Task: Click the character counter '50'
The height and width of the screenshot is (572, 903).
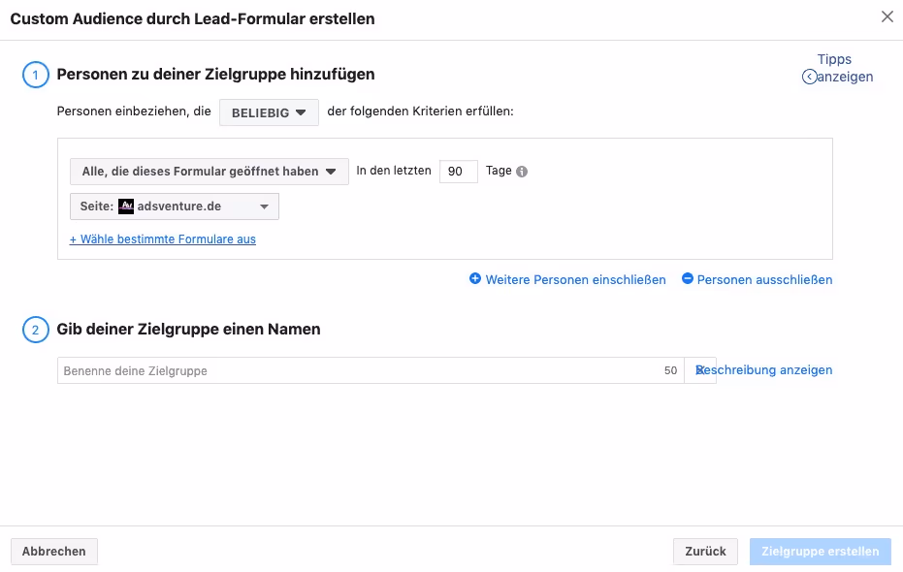Action: click(670, 370)
